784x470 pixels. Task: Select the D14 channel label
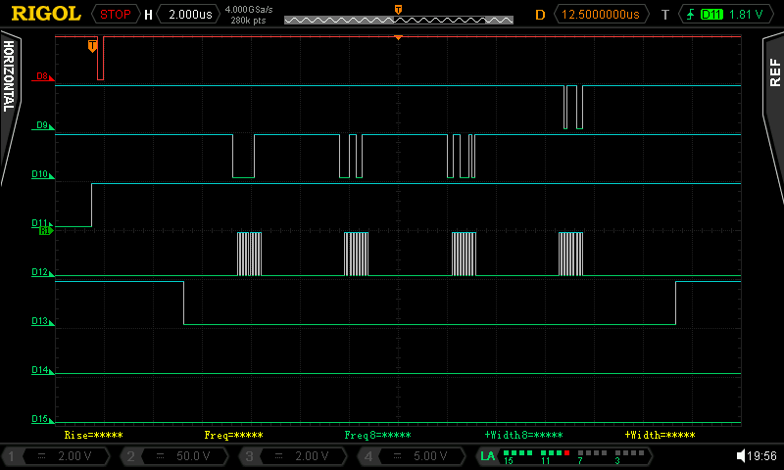[42, 370]
